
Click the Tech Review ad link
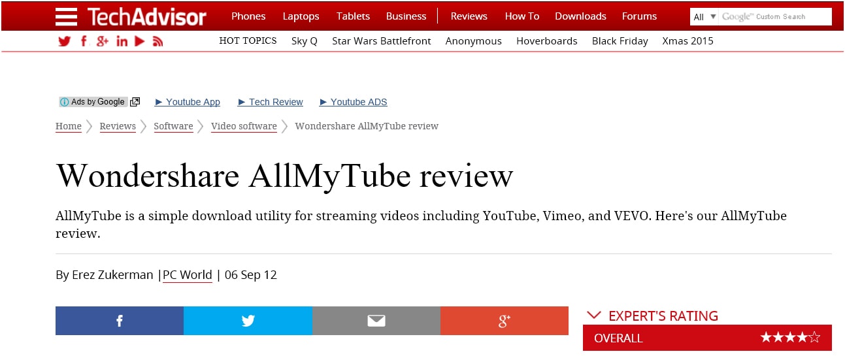(271, 102)
